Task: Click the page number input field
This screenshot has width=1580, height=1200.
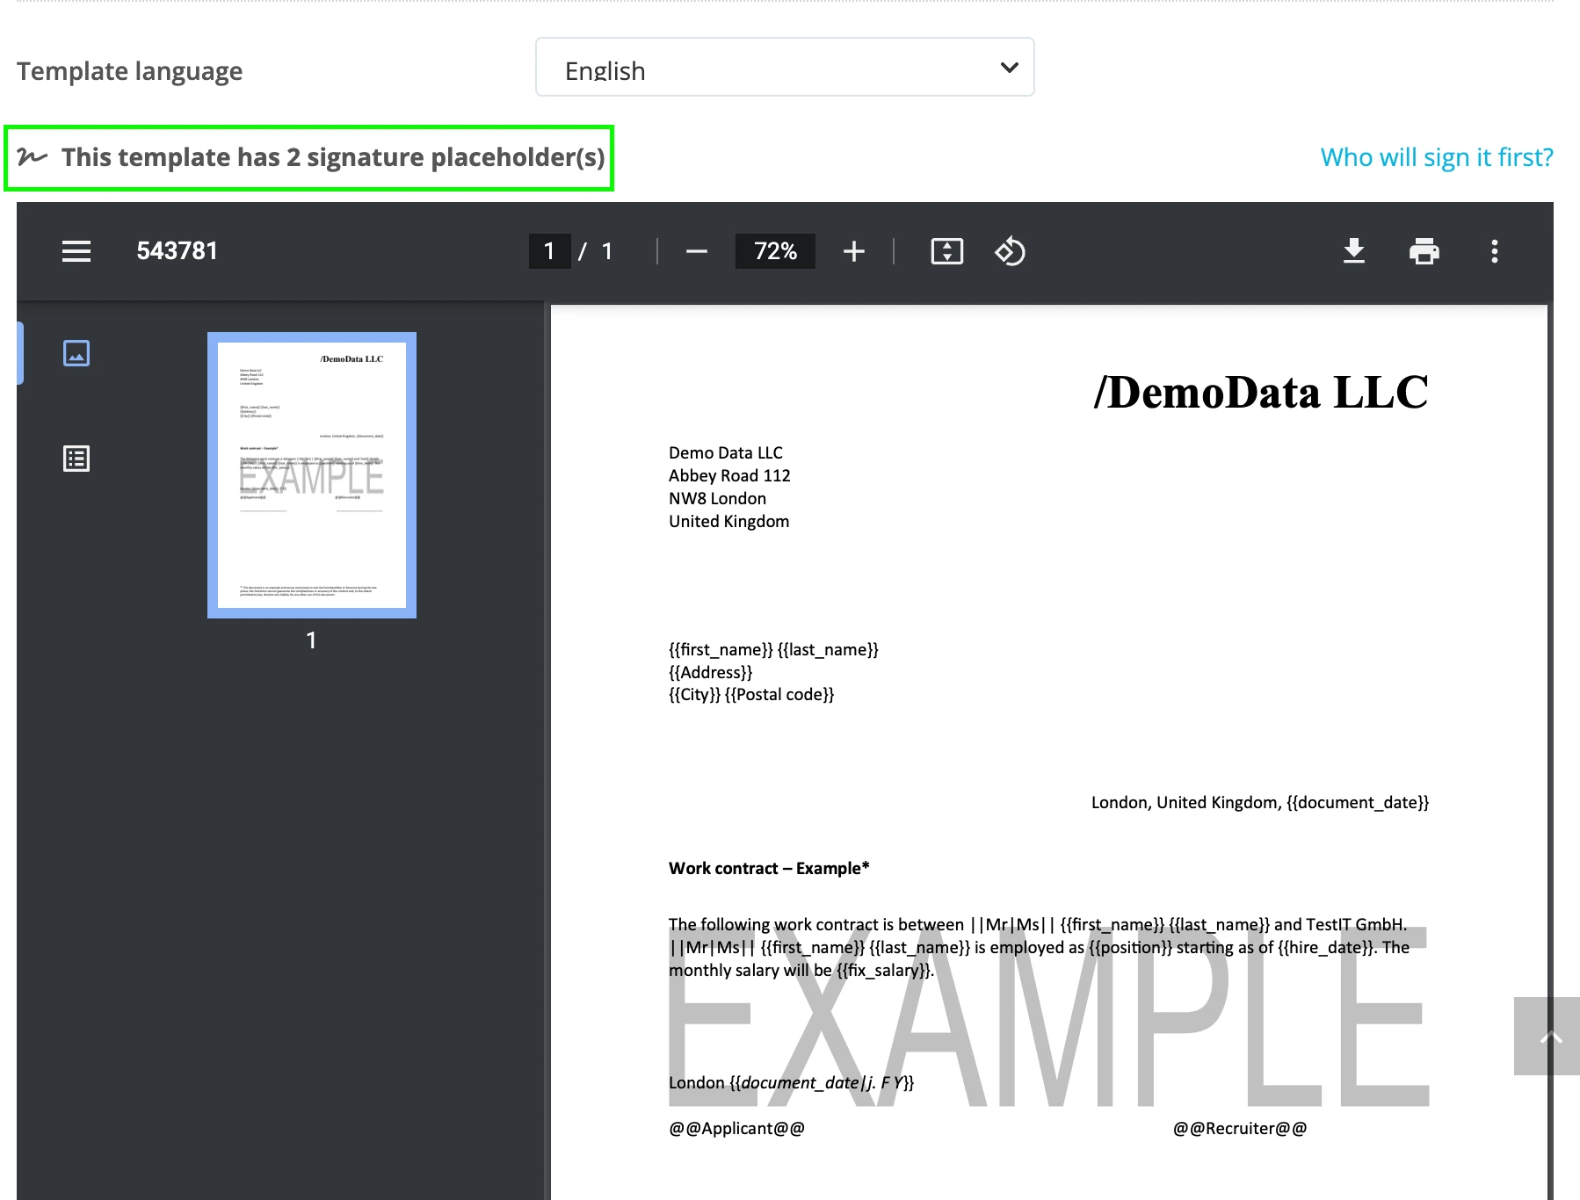Action: click(549, 251)
